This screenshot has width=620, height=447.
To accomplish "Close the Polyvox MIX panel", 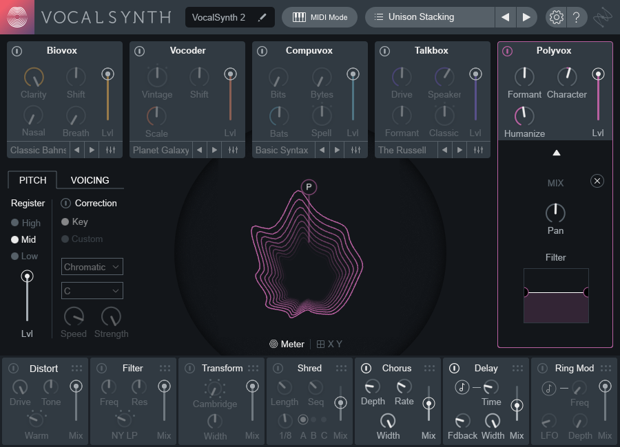I will coord(597,181).
